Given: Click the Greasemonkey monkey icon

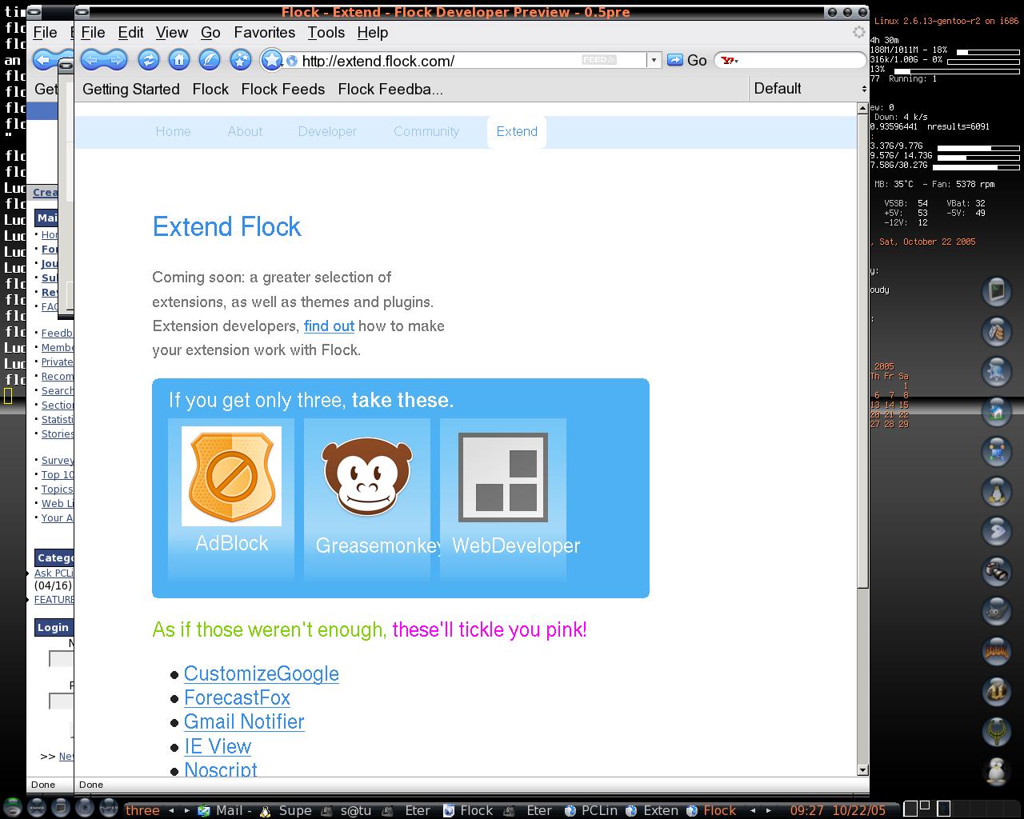Looking at the screenshot, I should click(366, 477).
